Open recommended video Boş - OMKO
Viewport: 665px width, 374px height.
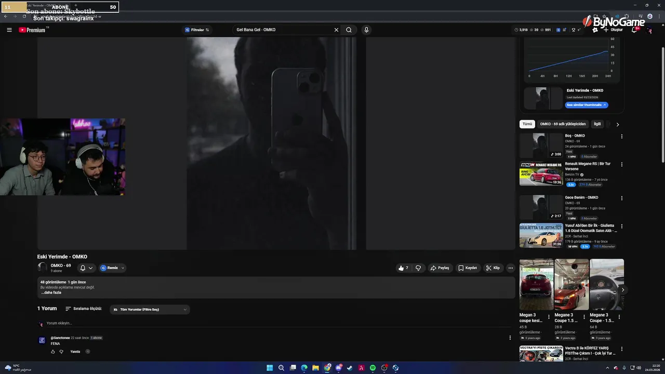tap(541, 145)
